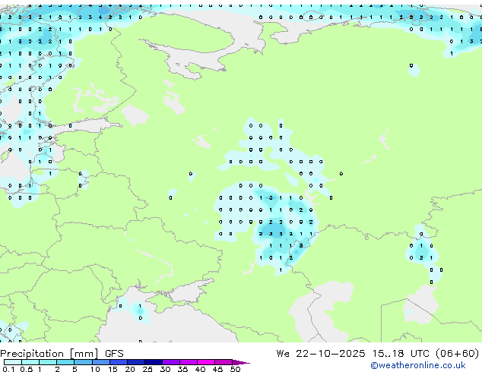The width and height of the screenshot is (482, 372).
Task: Select the 45–50 mm magenta legend swatch
Action: coord(224,362)
